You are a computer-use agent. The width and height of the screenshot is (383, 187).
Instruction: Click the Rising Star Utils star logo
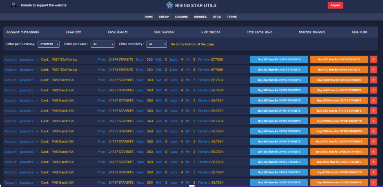[x=169, y=5]
